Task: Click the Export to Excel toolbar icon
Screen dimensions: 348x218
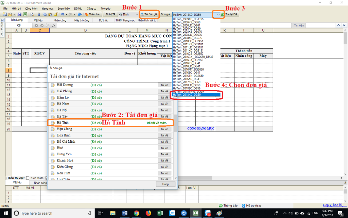Action: (24, 15)
